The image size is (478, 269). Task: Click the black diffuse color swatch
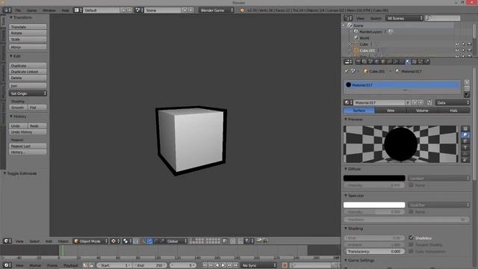[374, 178]
